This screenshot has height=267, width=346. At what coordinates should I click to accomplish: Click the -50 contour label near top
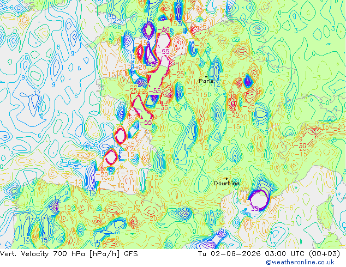[164, 29]
